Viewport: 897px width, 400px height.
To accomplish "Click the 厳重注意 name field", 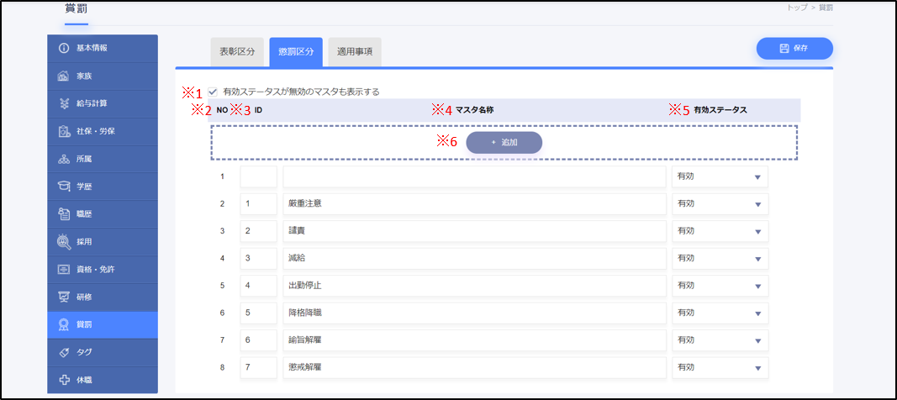I will tap(475, 204).
